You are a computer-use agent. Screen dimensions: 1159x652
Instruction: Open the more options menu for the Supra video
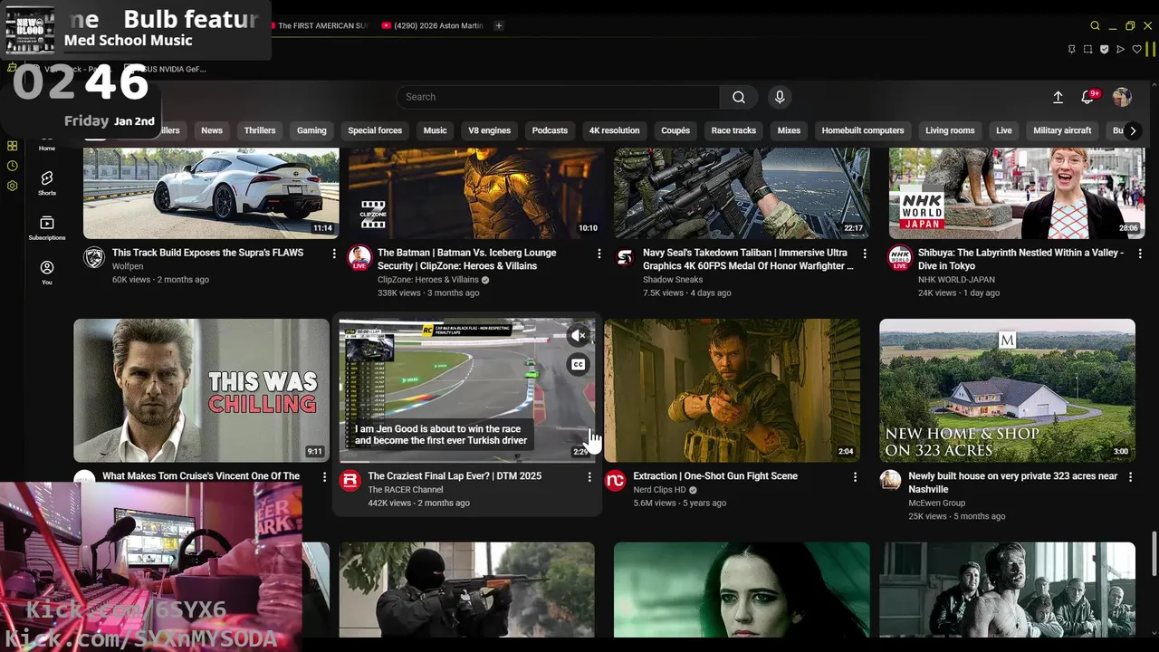coord(334,254)
